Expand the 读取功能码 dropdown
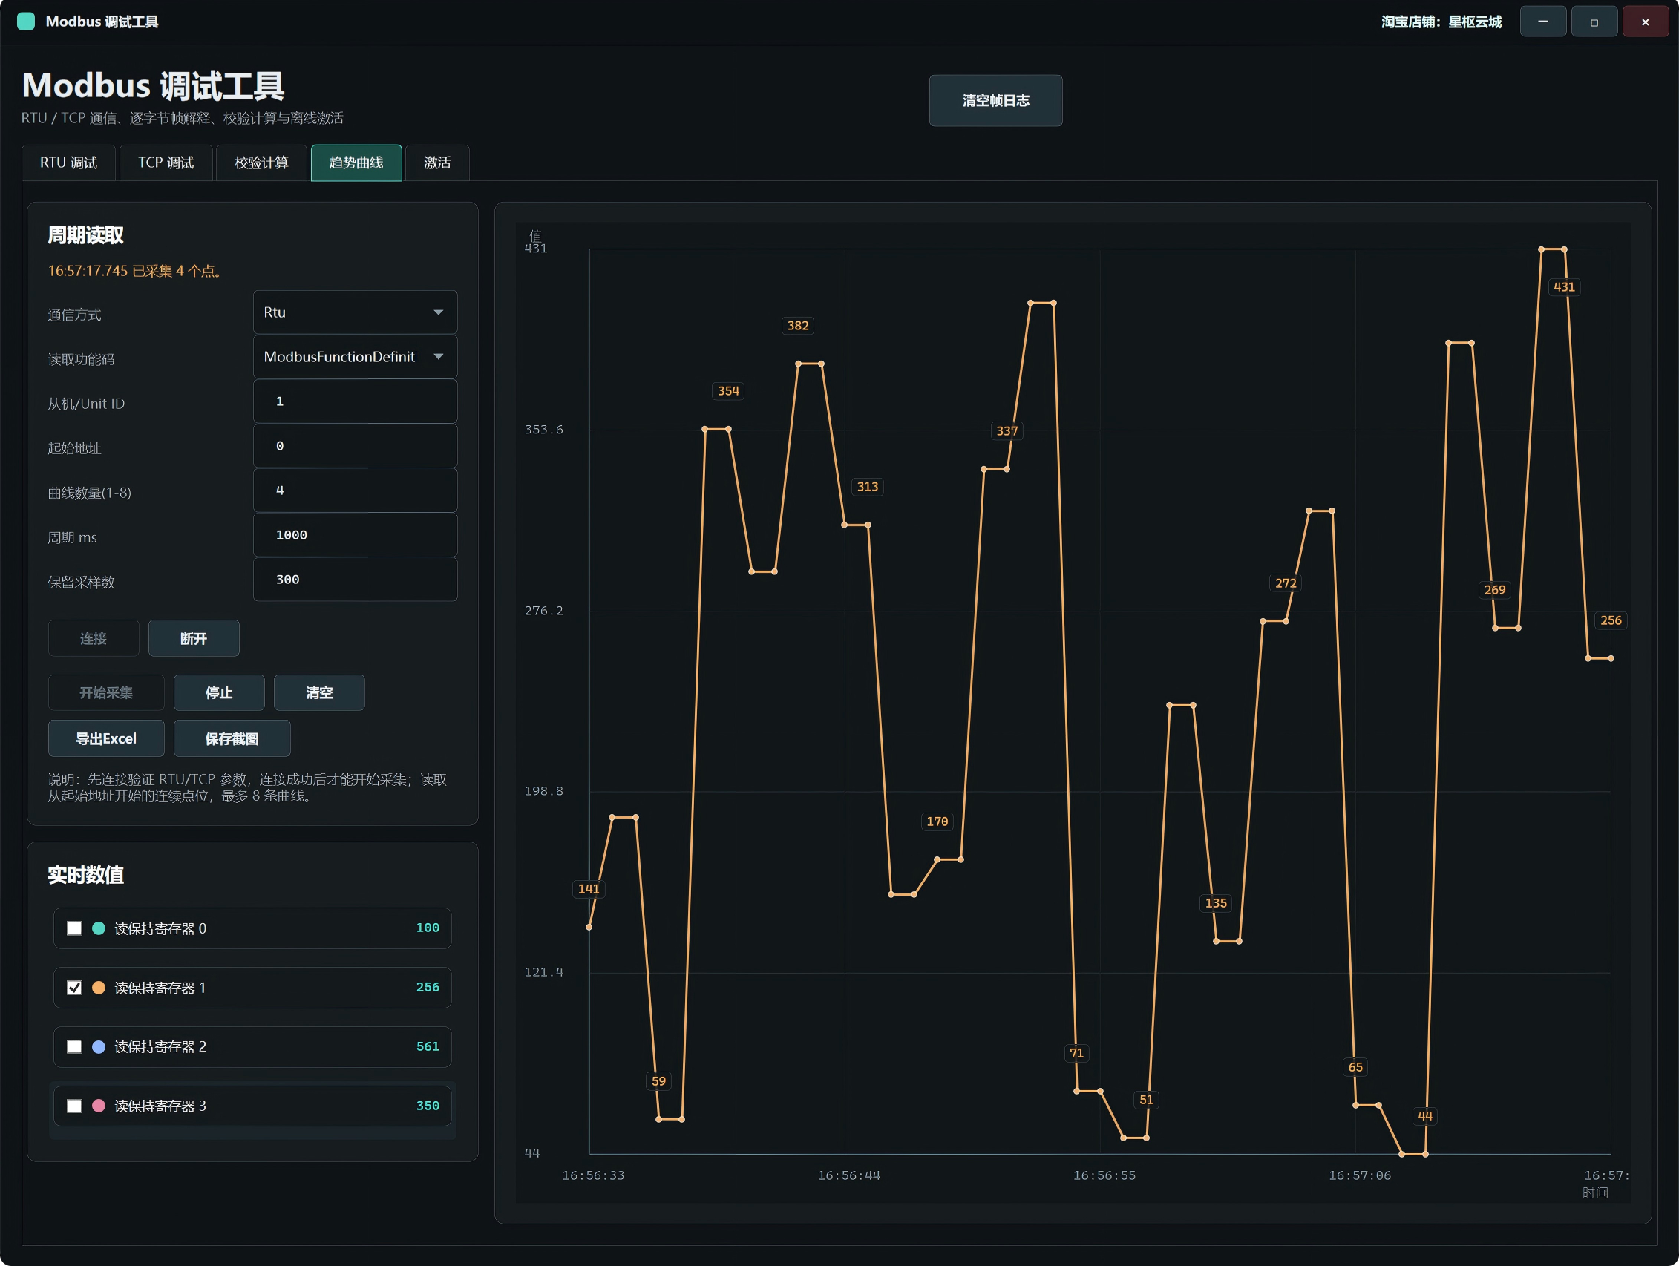The width and height of the screenshot is (1679, 1266). point(356,357)
